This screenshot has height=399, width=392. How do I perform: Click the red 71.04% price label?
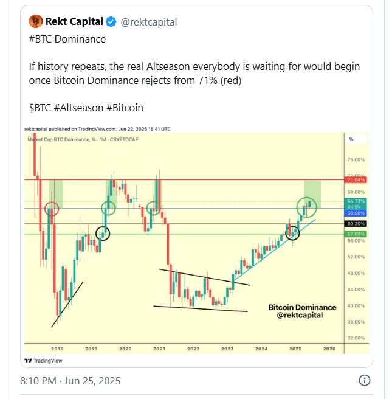point(356,180)
